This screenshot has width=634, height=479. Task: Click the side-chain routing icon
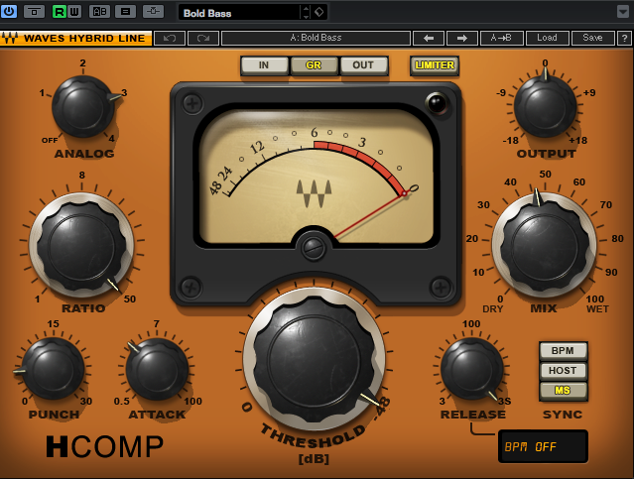pos(153,12)
